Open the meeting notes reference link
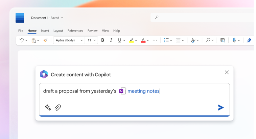 point(143,91)
